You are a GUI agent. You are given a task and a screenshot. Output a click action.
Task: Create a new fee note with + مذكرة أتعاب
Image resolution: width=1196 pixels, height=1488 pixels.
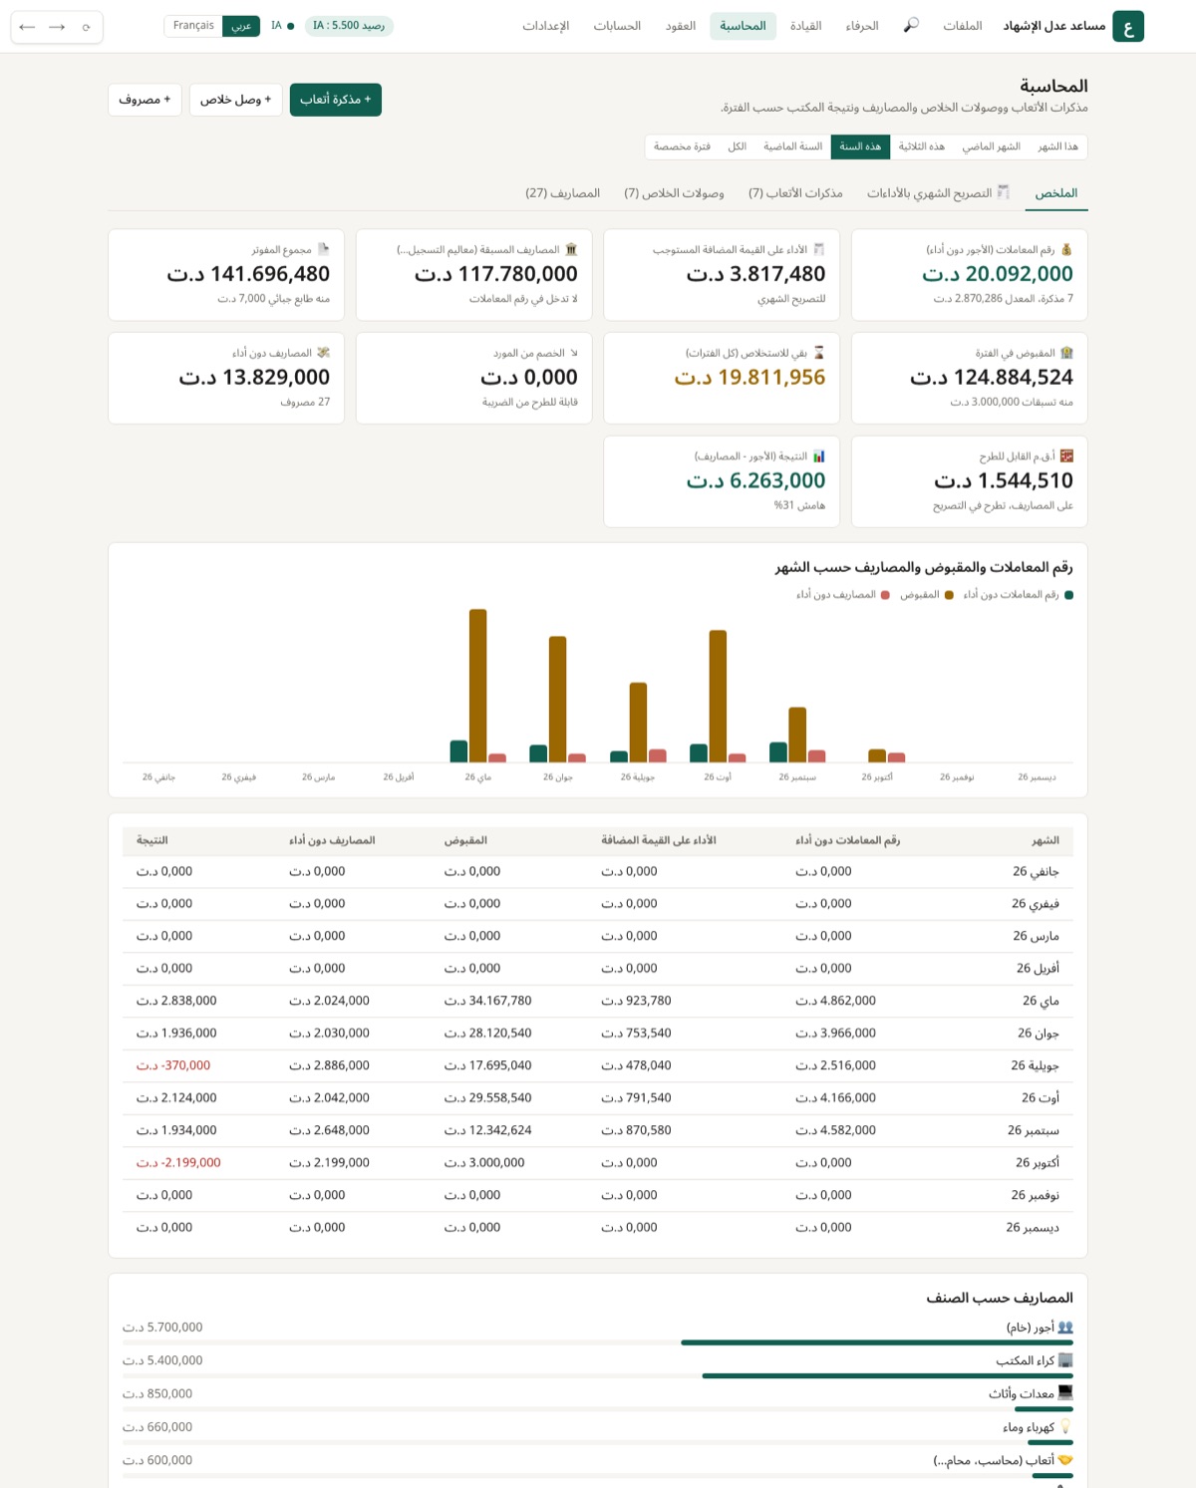click(336, 100)
